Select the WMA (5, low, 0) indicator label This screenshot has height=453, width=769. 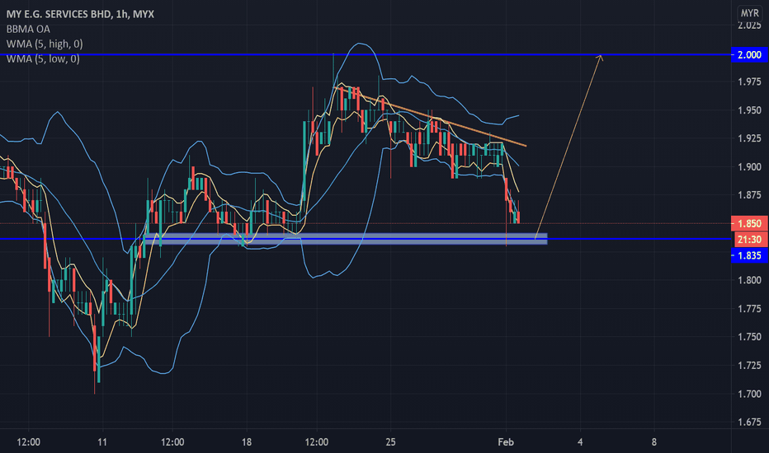click(x=43, y=58)
